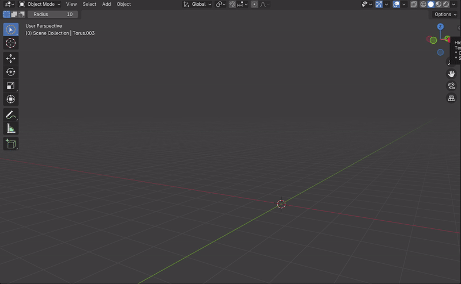Toggle Show Overlays button
The height and width of the screenshot is (284, 461).
point(396,4)
